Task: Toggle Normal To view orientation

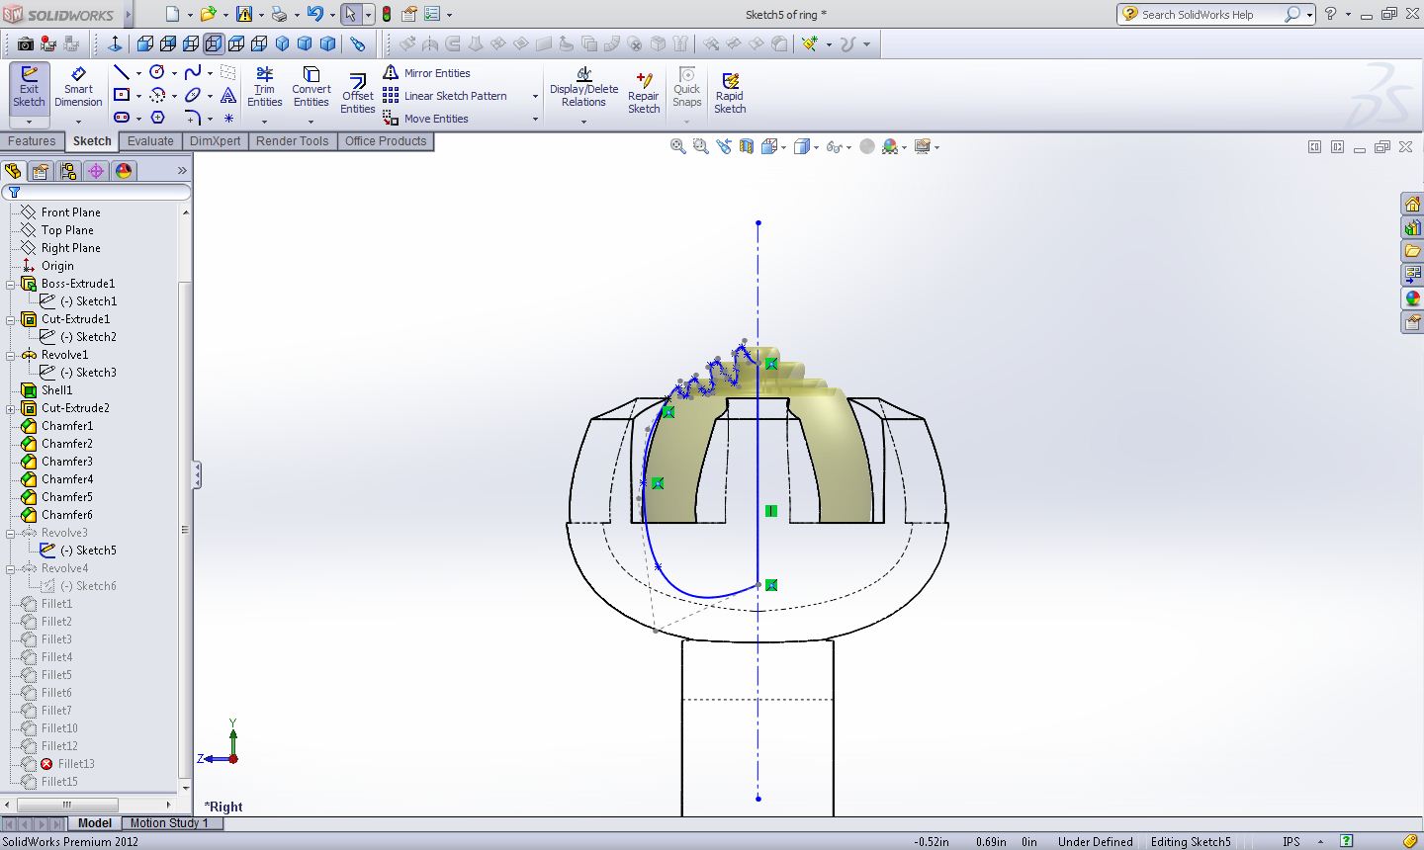Action: click(115, 43)
